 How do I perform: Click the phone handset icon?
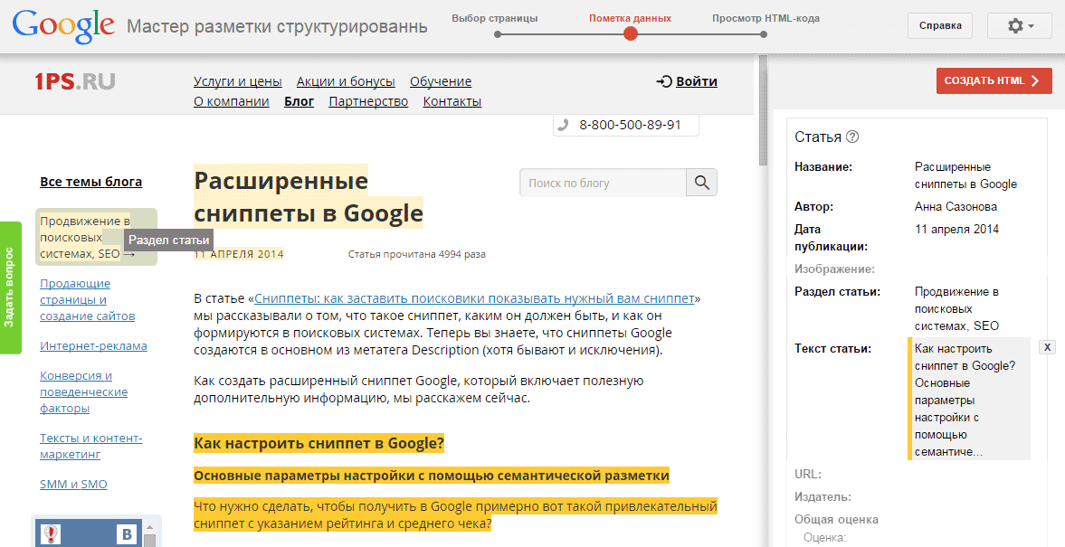pyautogui.click(x=563, y=125)
